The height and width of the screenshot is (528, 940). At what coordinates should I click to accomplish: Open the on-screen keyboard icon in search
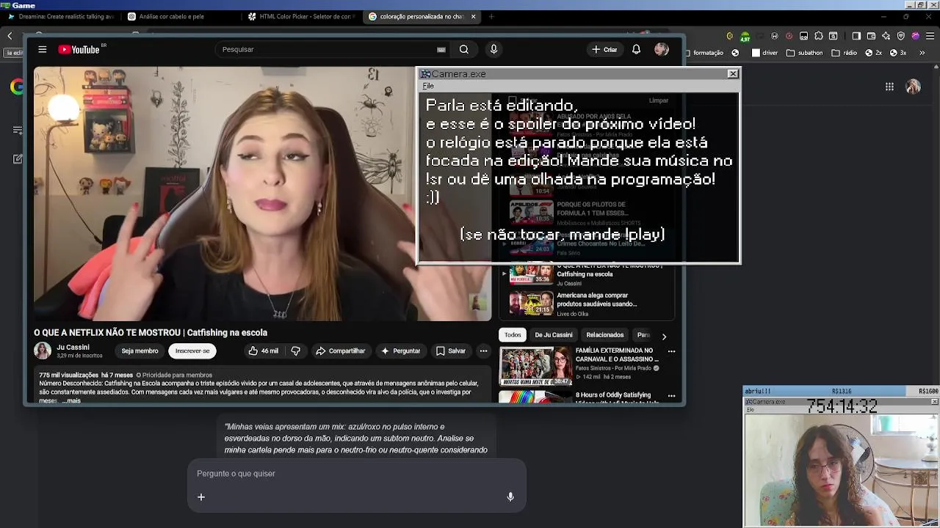[x=441, y=50]
